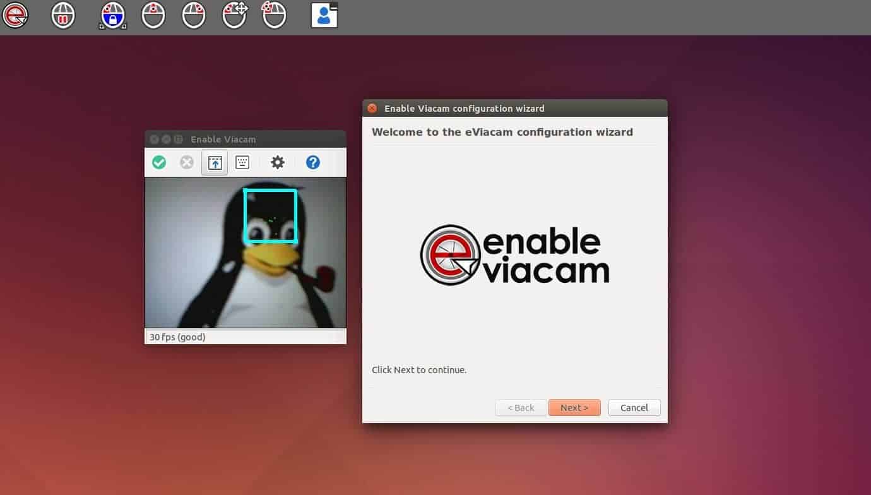
Task: Click the blue user profile icon in the top bar
Action: (324, 15)
